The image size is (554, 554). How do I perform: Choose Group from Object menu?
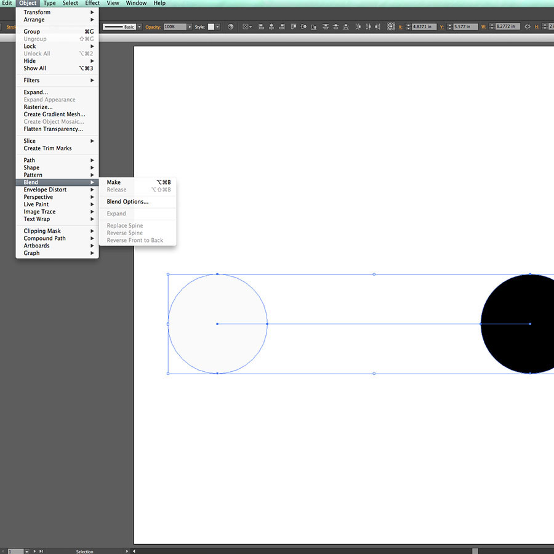[x=57, y=31]
